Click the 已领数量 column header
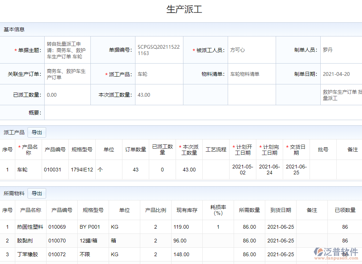 click(345, 210)
